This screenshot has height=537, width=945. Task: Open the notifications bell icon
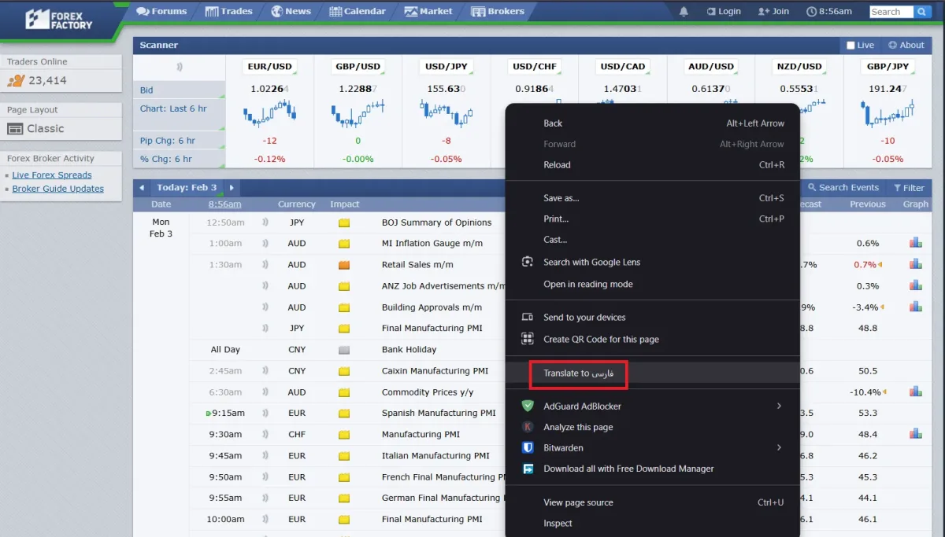click(684, 12)
